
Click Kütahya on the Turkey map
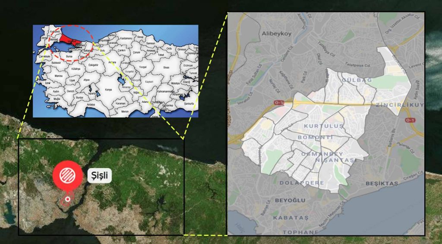[76, 69]
